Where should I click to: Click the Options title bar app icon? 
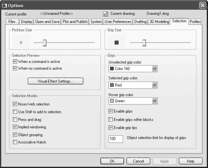tap(4, 5)
